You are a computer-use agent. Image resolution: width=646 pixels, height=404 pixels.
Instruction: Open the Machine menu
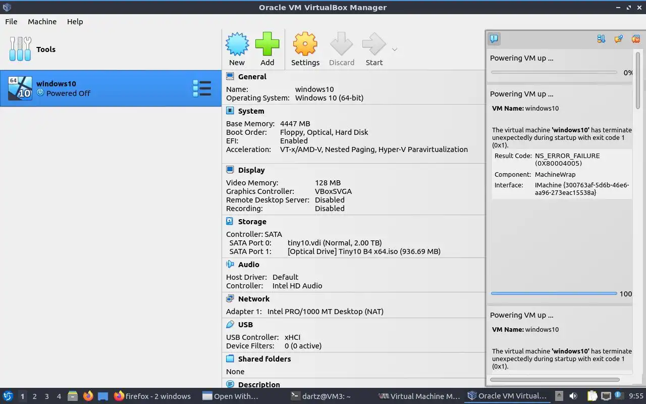[42, 21]
